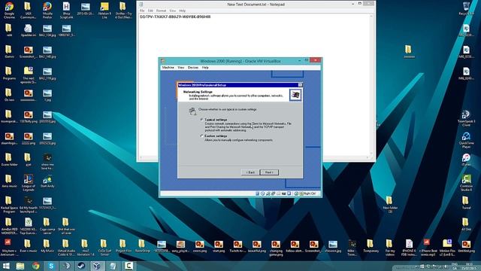
Task: Click the taskbar clock
Action: click(469, 266)
